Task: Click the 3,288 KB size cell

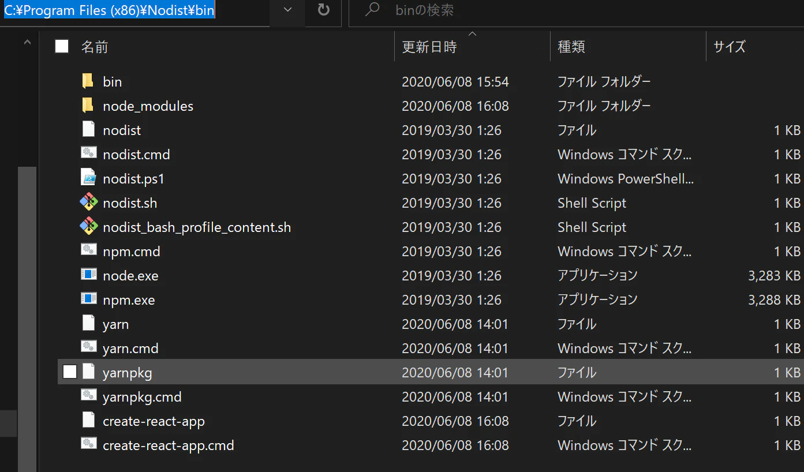Action: 774,300
